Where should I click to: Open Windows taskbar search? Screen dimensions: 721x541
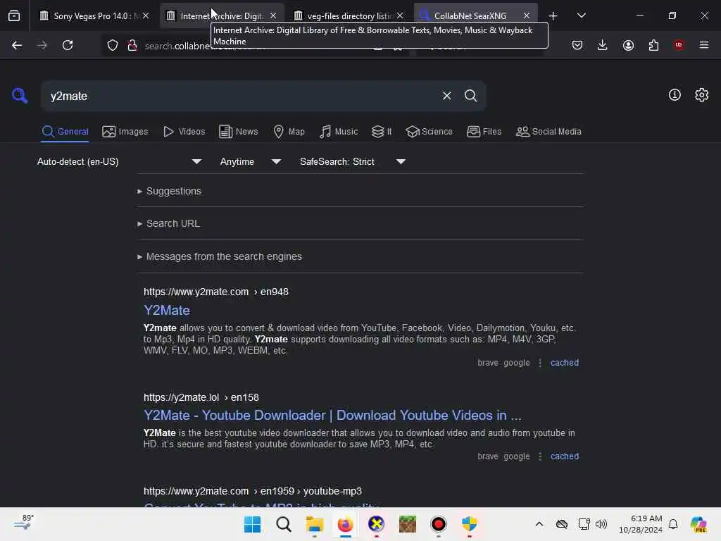[x=283, y=524]
